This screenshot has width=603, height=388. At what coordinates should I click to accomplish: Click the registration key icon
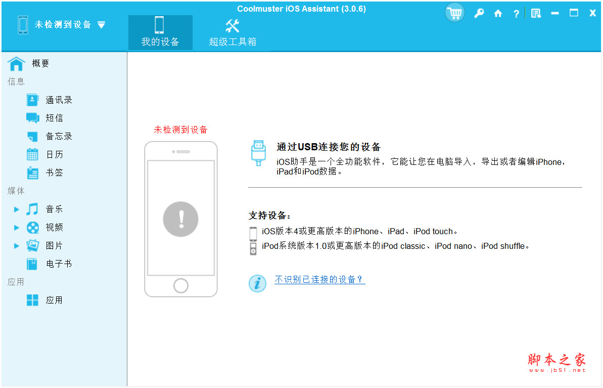click(x=479, y=13)
